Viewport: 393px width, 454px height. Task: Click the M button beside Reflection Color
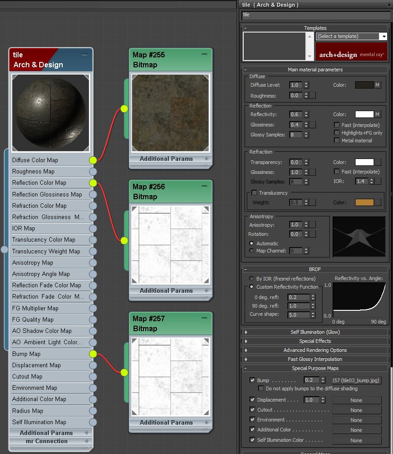(377, 114)
